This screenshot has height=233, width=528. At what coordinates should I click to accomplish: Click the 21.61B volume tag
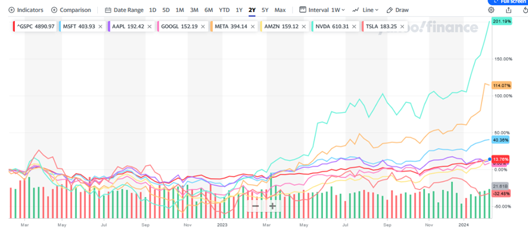click(500, 186)
